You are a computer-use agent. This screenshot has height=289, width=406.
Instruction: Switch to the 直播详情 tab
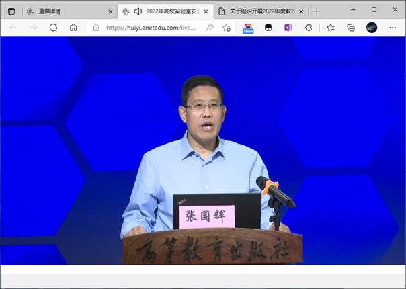coord(64,11)
